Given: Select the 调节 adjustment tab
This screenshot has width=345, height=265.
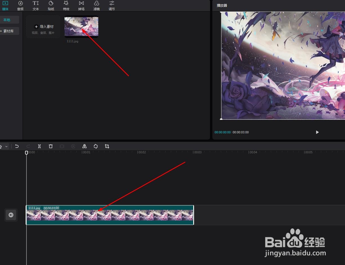Looking at the screenshot, I should pos(112,6).
